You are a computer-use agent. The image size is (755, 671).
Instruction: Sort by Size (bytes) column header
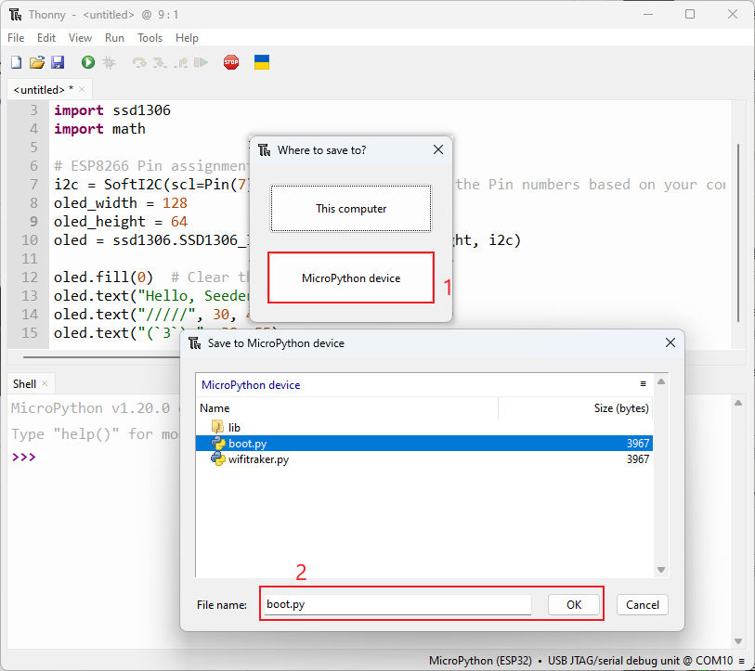[576, 408]
